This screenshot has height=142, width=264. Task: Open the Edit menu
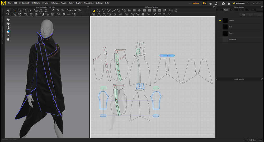pos(15,3)
